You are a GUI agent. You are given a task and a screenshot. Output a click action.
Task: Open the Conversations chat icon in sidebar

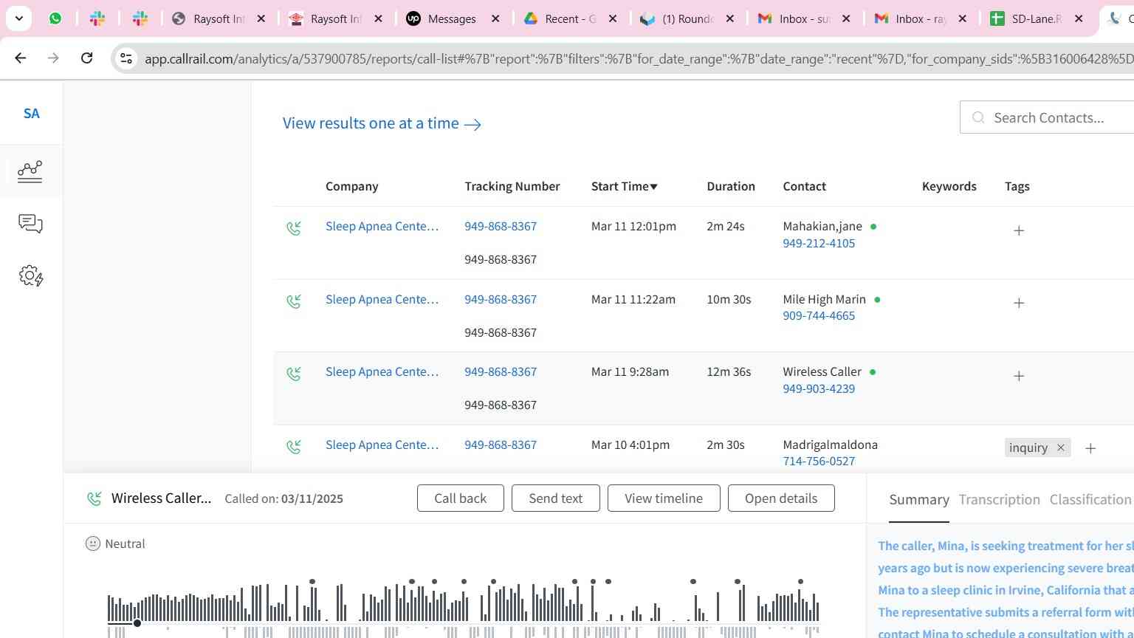(30, 224)
